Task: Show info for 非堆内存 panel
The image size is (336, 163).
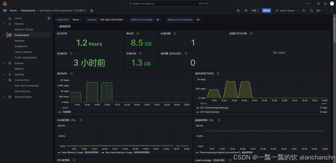Action: click(141, 53)
